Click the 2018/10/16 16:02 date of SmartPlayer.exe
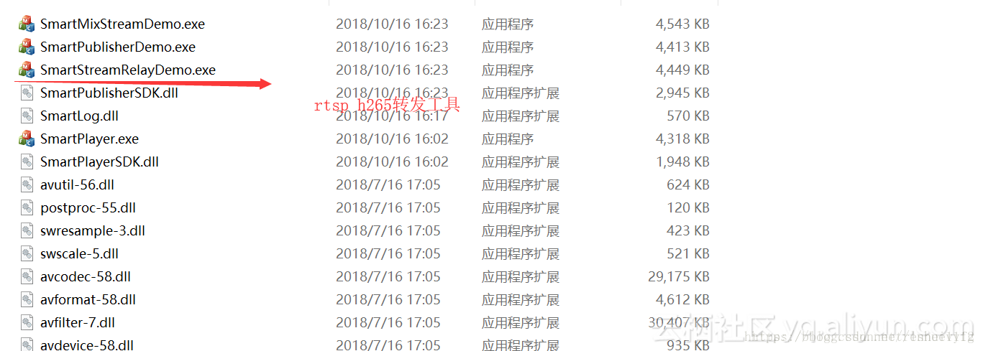The width and height of the screenshot is (983, 351). click(x=392, y=139)
